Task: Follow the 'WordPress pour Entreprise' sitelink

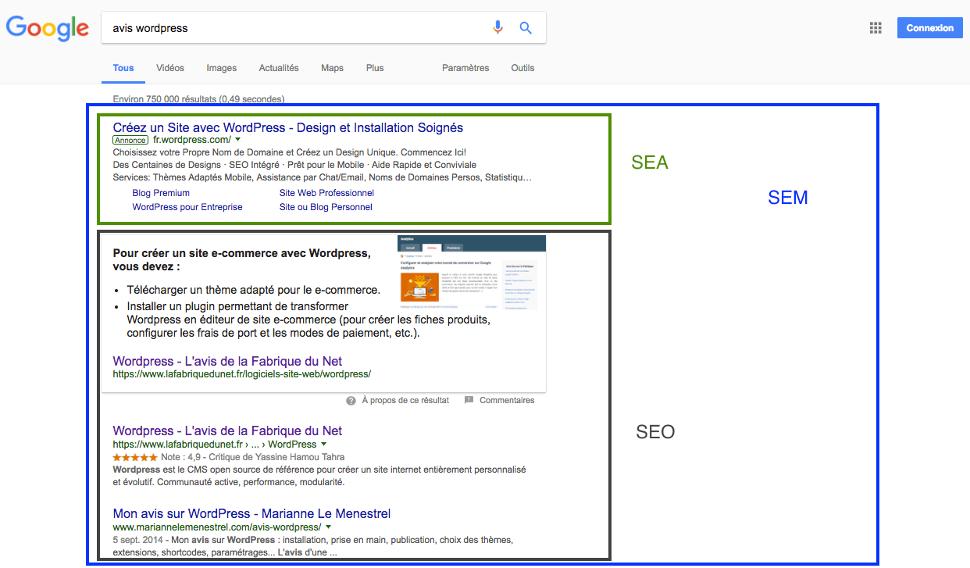Action: click(187, 207)
